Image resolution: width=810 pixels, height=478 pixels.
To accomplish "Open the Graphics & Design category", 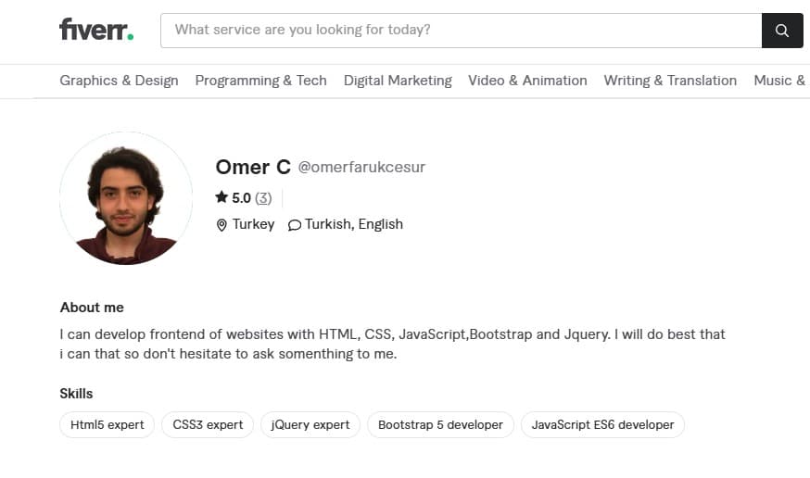I will [119, 81].
